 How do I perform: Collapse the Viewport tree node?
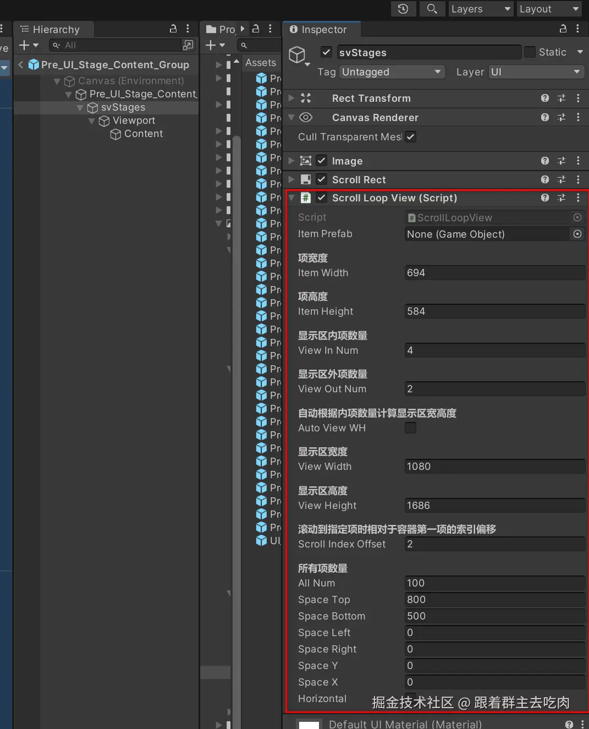coord(91,121)
